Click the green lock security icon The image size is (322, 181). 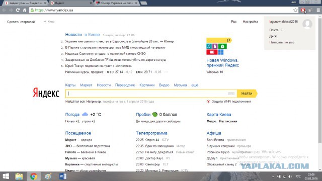coord(32,10)
